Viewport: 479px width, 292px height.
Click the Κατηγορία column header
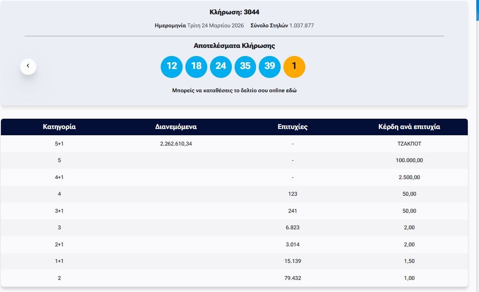click(59, 127)
